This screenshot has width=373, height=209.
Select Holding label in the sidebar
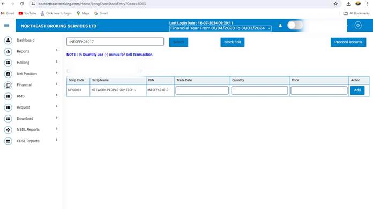click(x=23, y=63)
